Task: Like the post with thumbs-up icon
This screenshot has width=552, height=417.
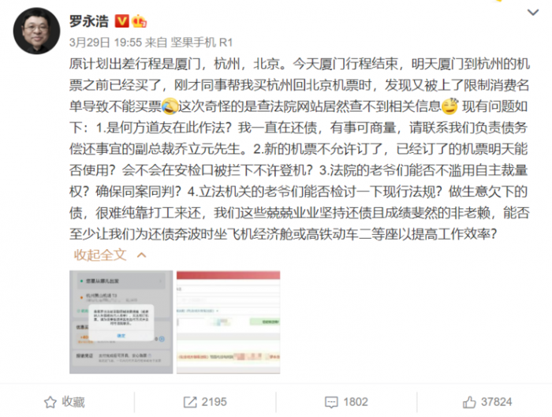Action: pyautogui.click(x=469, y=401)
